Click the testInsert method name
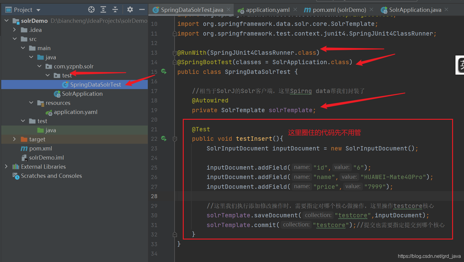 pos(254,139)
